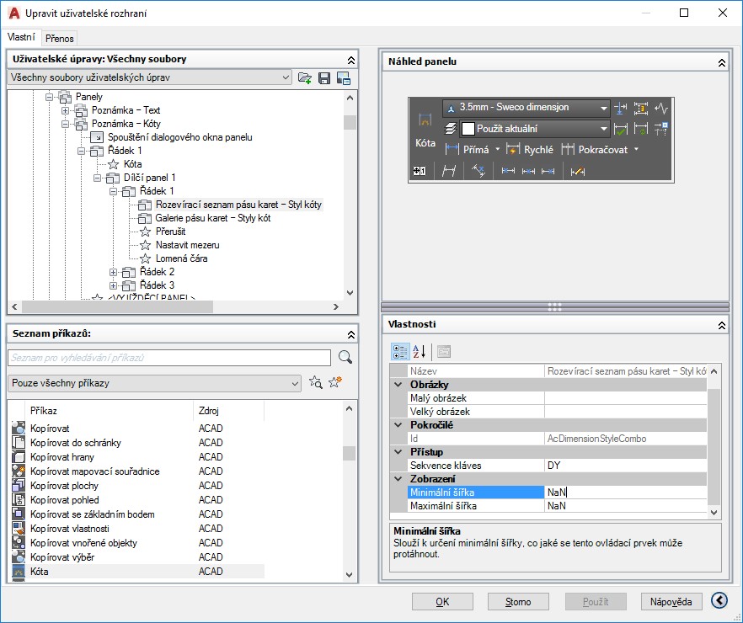This screenshot has height=623, width=743.
Task: Click the create new command star icon
Action: point(335,383)
